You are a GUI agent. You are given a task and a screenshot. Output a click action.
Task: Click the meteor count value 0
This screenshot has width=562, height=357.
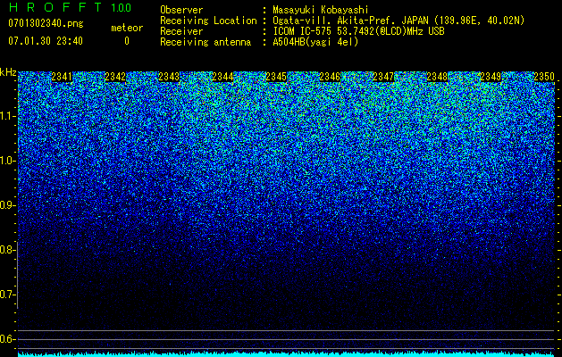click(127, 41)
